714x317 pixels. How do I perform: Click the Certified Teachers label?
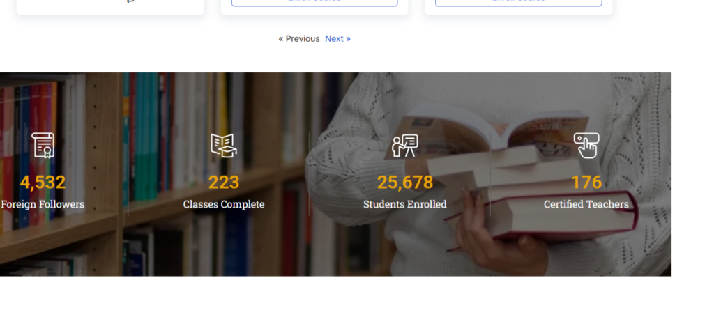tap(586, 204)
